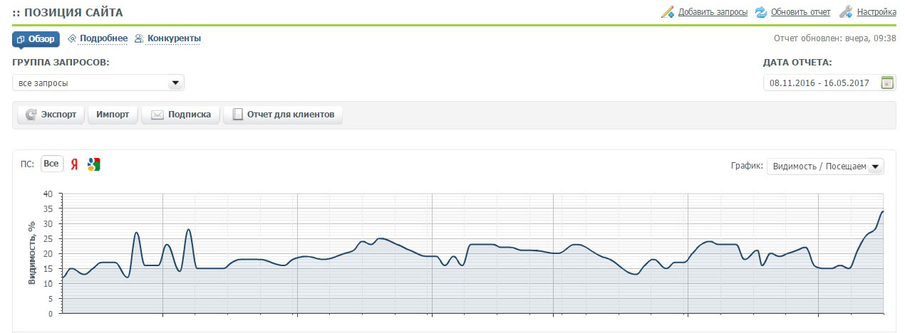Filter by the Yandex Я icon
The image size is (905, 333).
point(74,164)
